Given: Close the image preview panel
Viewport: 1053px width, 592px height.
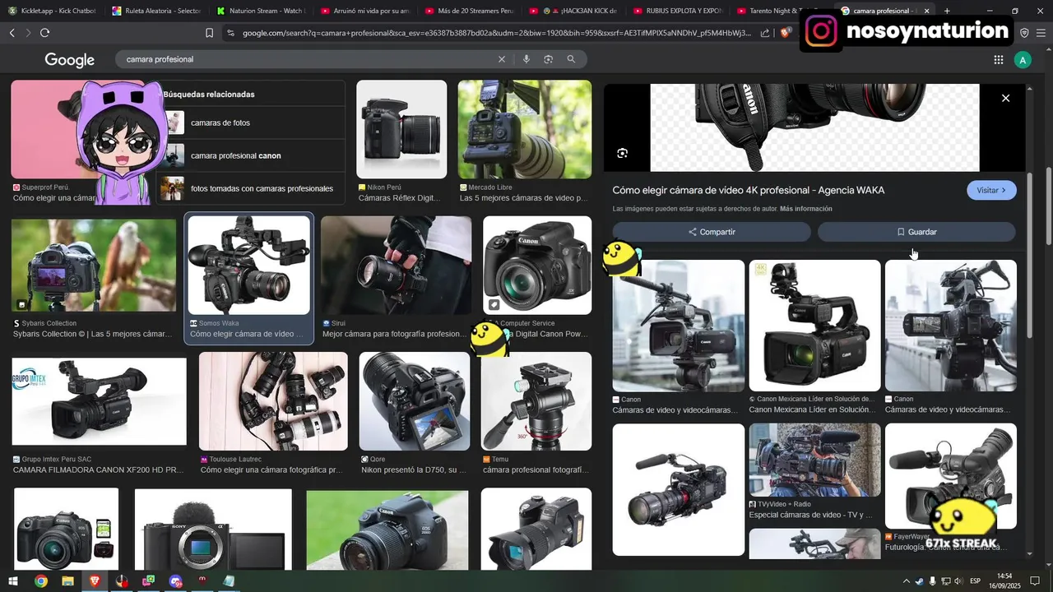Looking at the screenshot, I should tap(1005, 98).
